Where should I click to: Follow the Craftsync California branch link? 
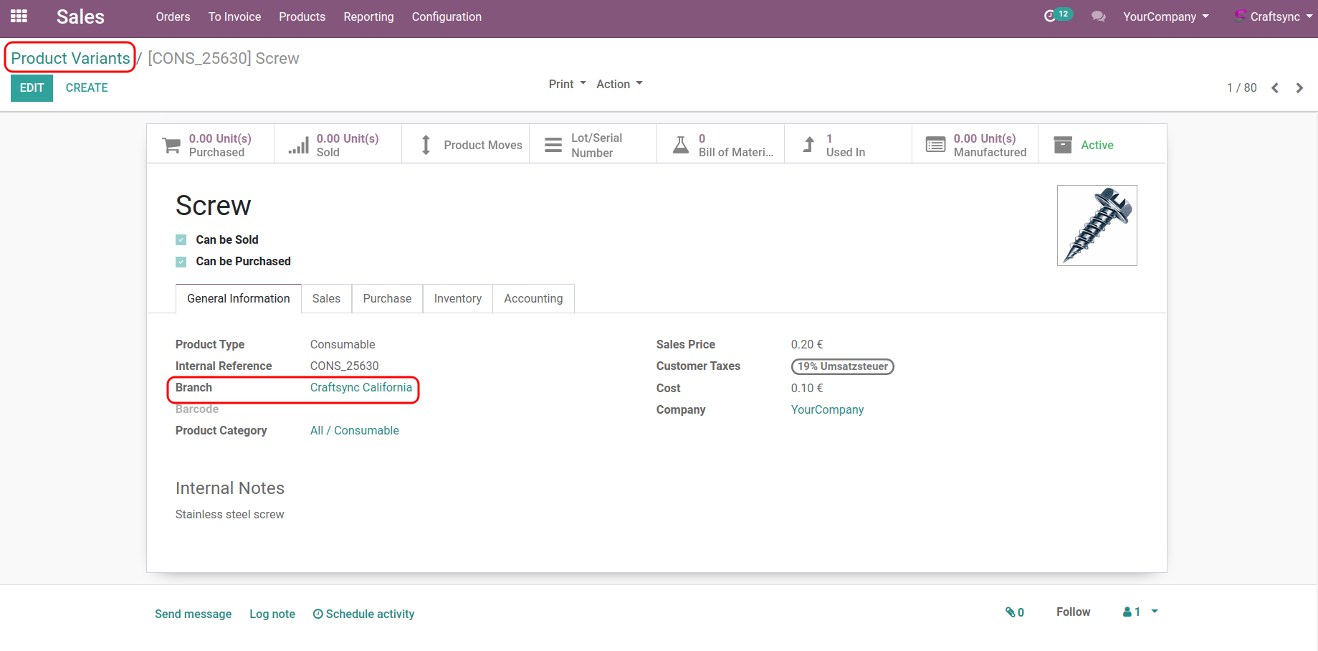(x=361, y=388)
